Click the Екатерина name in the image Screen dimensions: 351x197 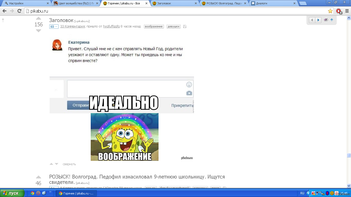[79, 42]
